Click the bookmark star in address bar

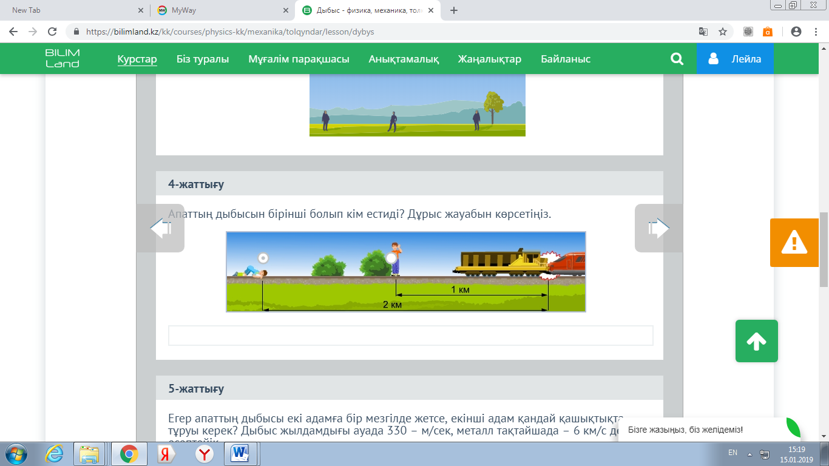click(x=723, y=32)
